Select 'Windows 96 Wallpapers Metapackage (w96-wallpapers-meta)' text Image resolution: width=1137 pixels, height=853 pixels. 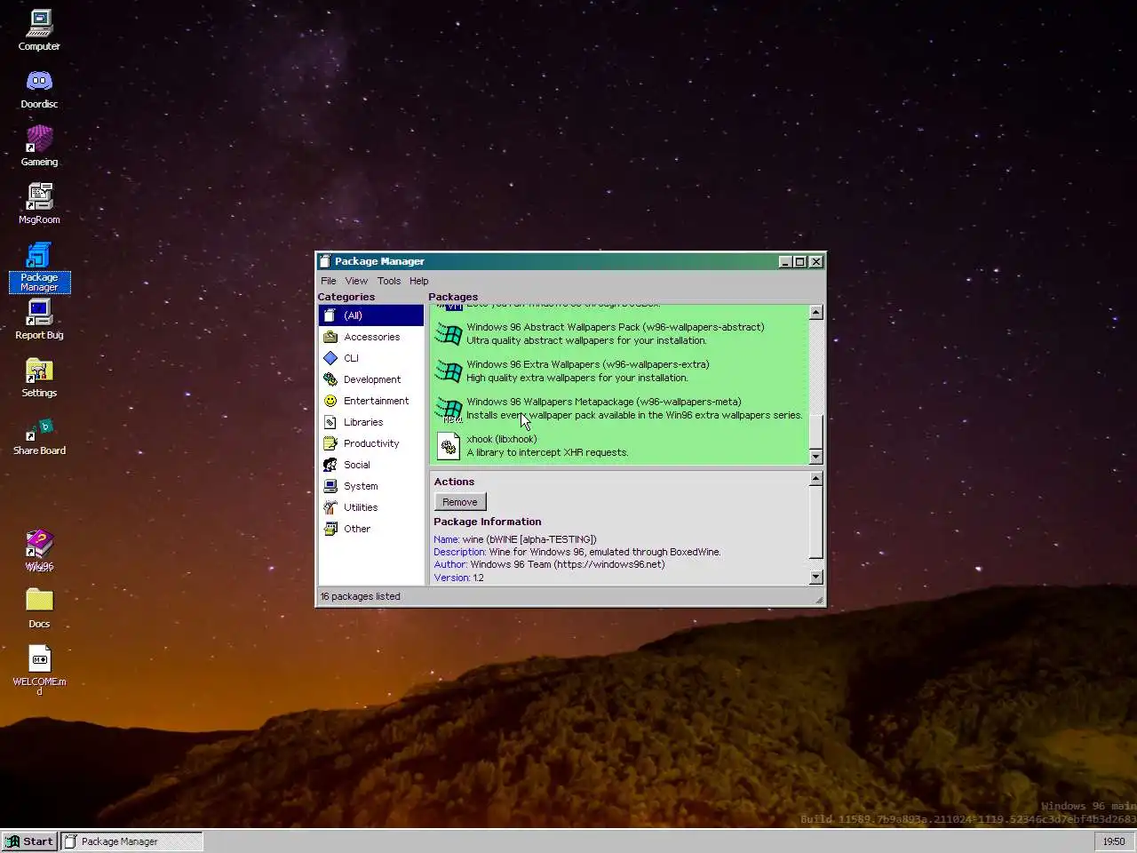coord(604,402)
